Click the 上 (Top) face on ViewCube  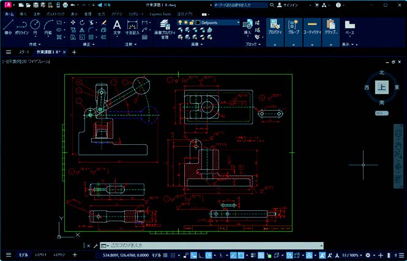(381, 87)
